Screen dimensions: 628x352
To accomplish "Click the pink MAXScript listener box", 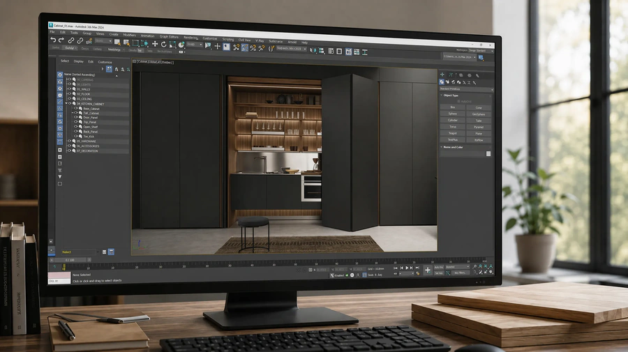I will [59, 275].
